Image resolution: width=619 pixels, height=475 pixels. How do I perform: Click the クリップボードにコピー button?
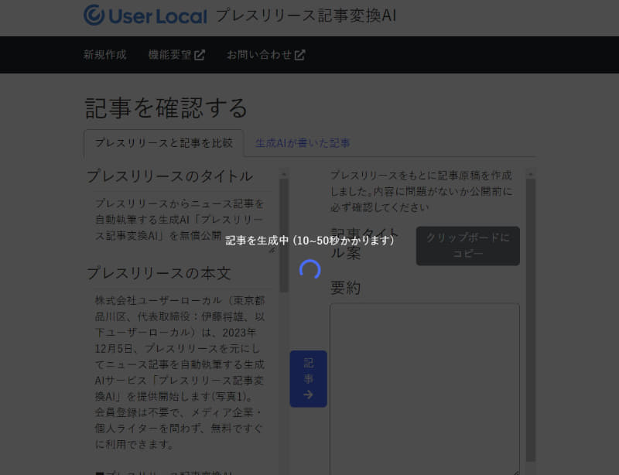tap(467, 245)
